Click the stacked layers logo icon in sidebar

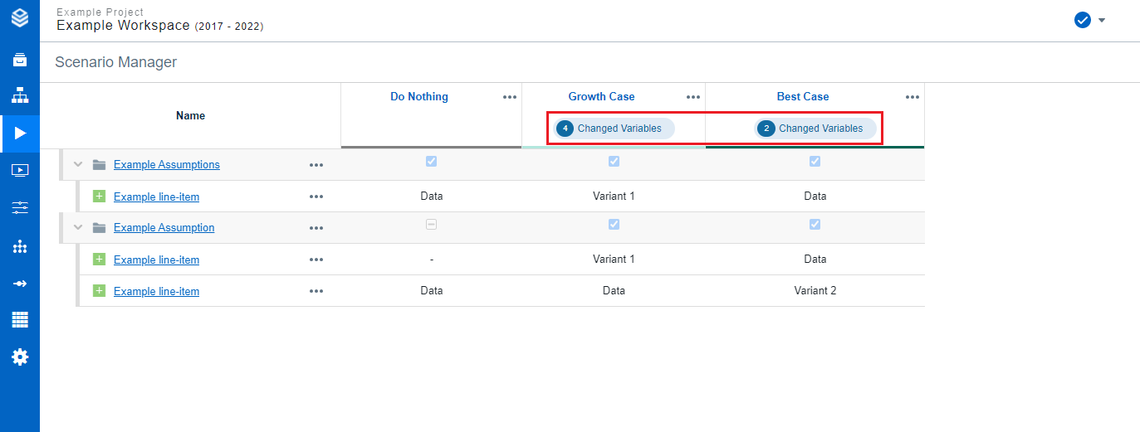tap(20, 17)
